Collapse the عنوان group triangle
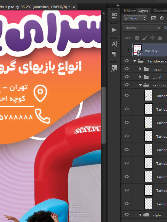Viewport: 167px width, 222px height. [x=140, y=215]
